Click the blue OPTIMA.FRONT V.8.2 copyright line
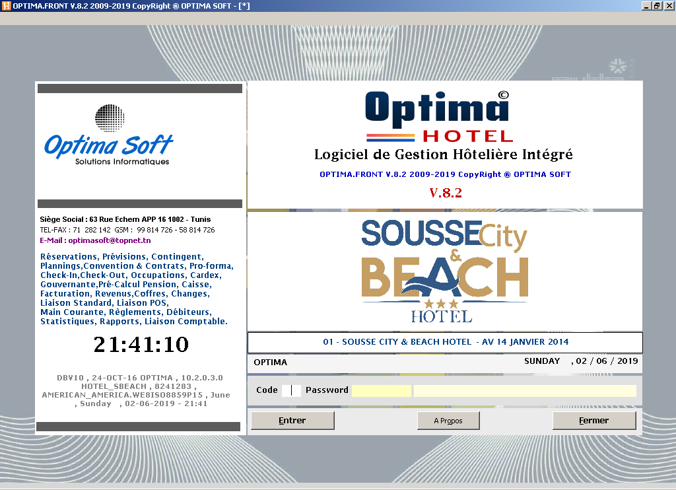 pyautogui.click(x=445, y=174)
